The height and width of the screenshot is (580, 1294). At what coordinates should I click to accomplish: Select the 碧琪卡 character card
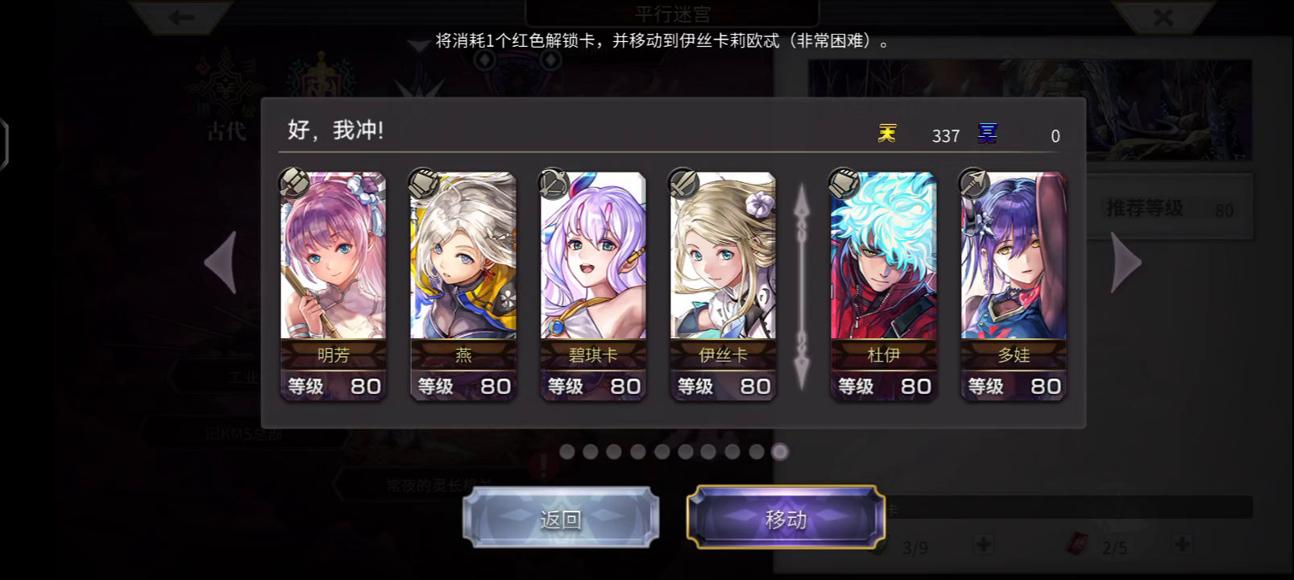tap(592, 286)
